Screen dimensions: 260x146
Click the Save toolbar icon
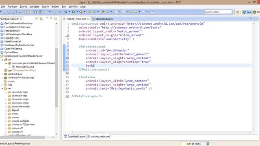tap(4, 12)
